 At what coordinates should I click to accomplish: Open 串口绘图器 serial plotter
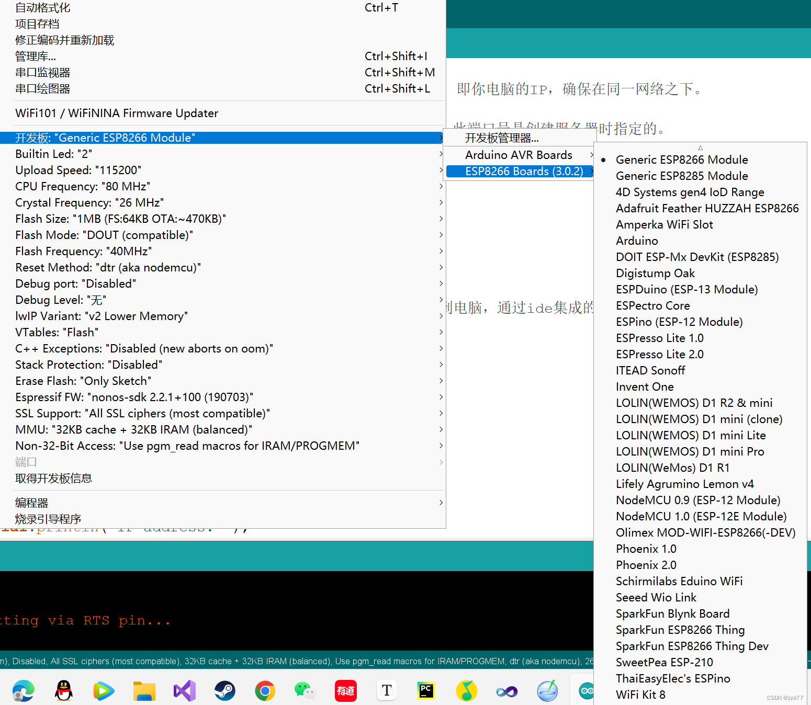point(222,88)
